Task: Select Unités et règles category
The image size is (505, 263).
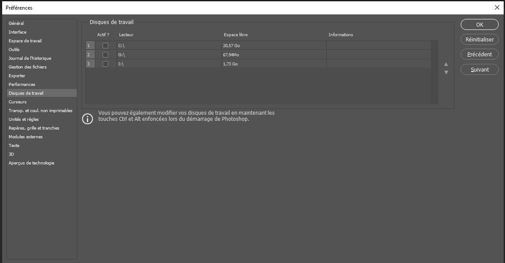Action: [x=24, y=120]
